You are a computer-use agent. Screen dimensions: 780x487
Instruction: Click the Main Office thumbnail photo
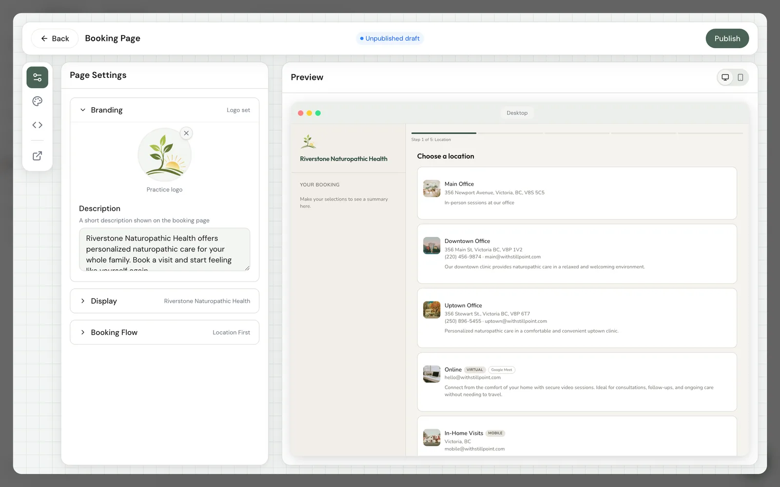point(431,188)
